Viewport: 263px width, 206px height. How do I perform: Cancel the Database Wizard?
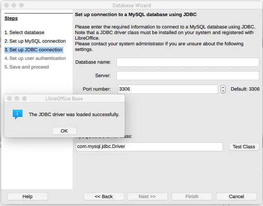236,196
